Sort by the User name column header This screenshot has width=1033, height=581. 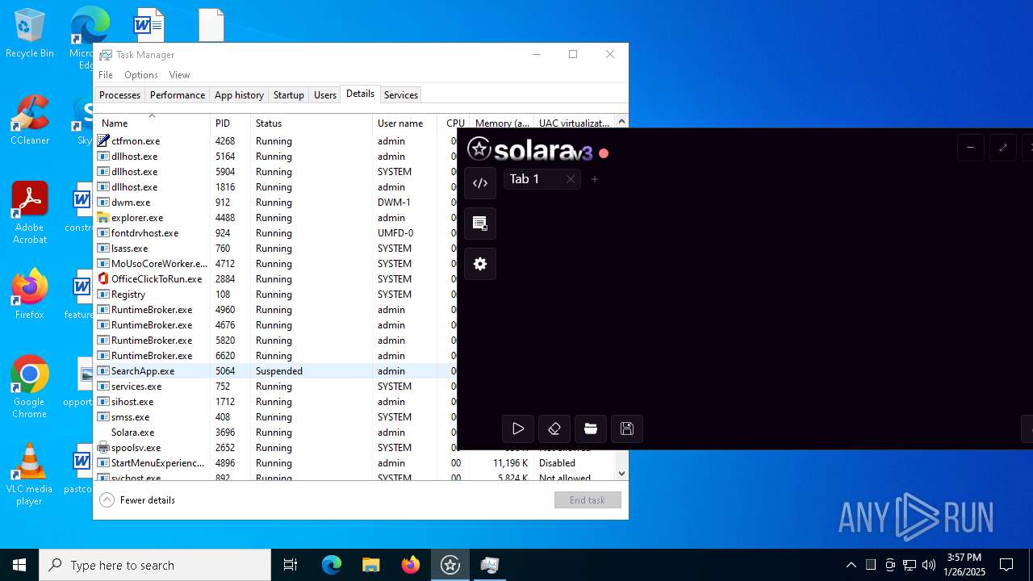tap(405, 123)
